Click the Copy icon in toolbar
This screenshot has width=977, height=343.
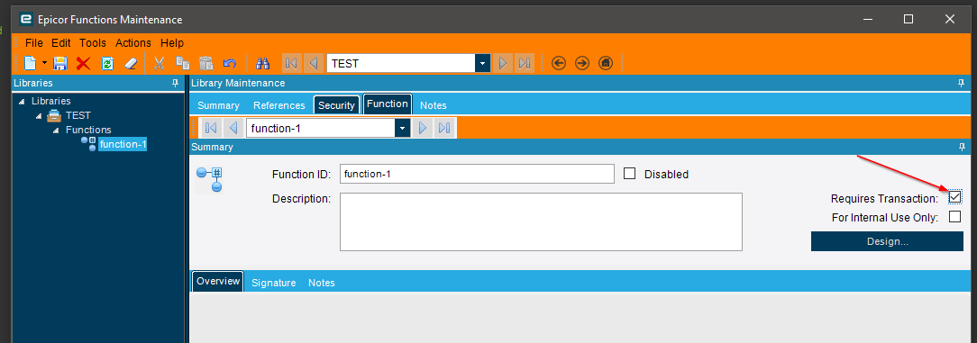point(183,63)
